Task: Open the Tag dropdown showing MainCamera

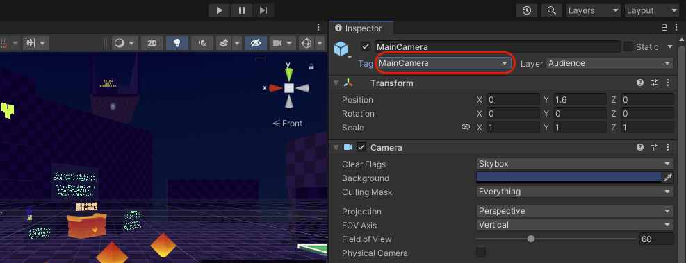Action: click(443, 63)
